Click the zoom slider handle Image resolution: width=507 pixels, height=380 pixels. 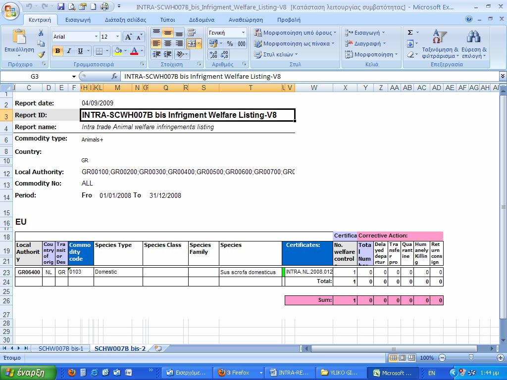click(471, 358)
